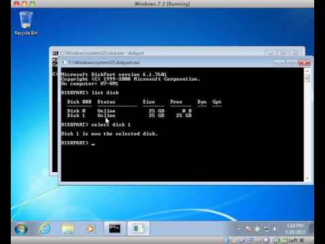
Task: Open Windows Explorer folder in taskbar
Action: point(68,228)
